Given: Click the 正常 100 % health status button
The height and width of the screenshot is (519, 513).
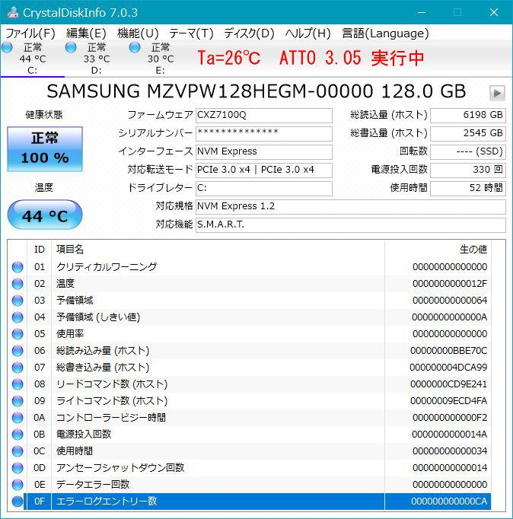Looking at the screenshot, I should [45, 148].
